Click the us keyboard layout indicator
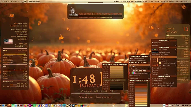Screen dimensions: 191x107 pos(151,1)
